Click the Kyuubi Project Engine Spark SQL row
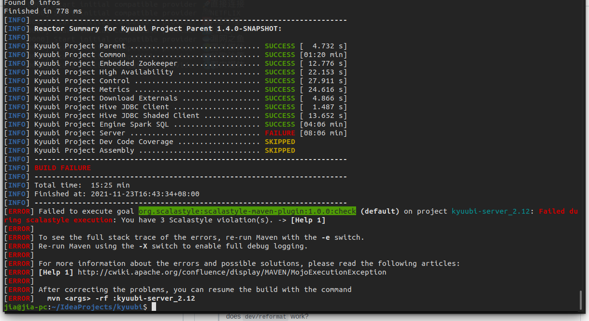 175,124
